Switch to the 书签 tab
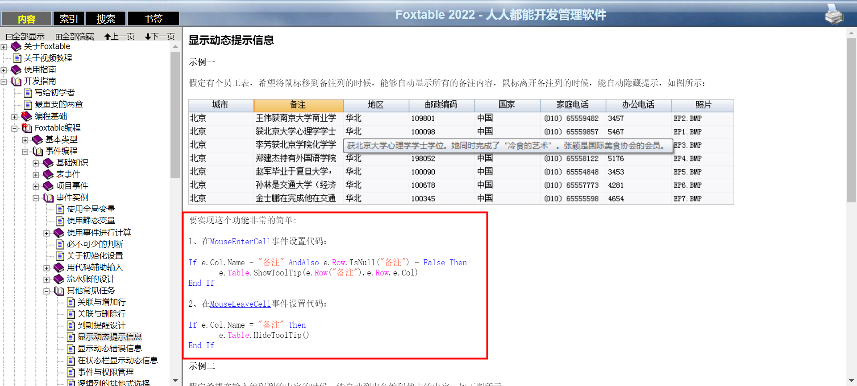This screenshot has width=857, height=386. click(153, 19)
